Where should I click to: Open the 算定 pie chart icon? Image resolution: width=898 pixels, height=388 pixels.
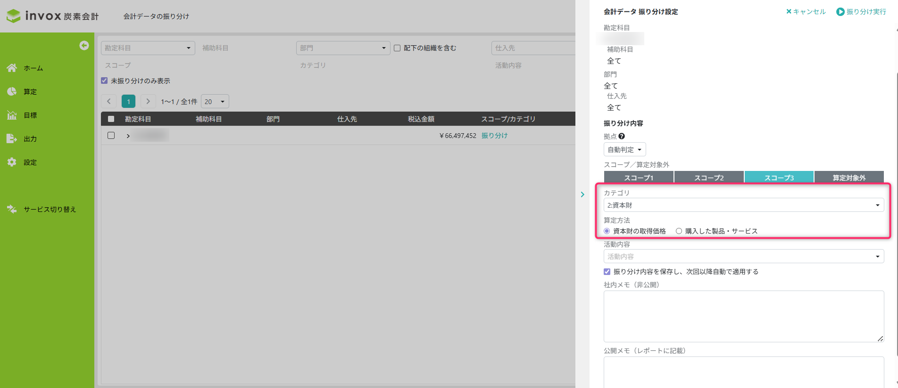[x=12, y=91]
